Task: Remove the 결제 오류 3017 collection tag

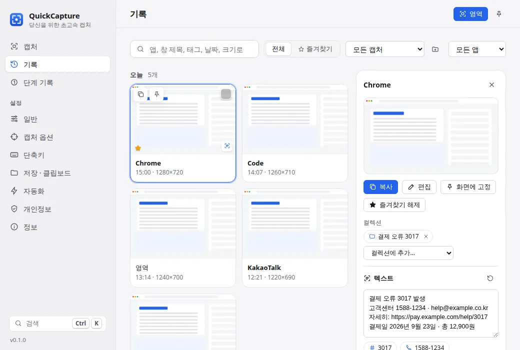Action: (426, 236)
